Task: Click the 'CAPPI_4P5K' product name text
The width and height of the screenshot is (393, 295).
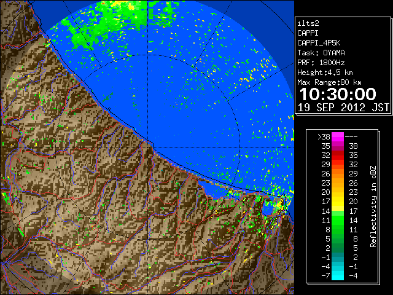Action: click(x=319, y=43)
